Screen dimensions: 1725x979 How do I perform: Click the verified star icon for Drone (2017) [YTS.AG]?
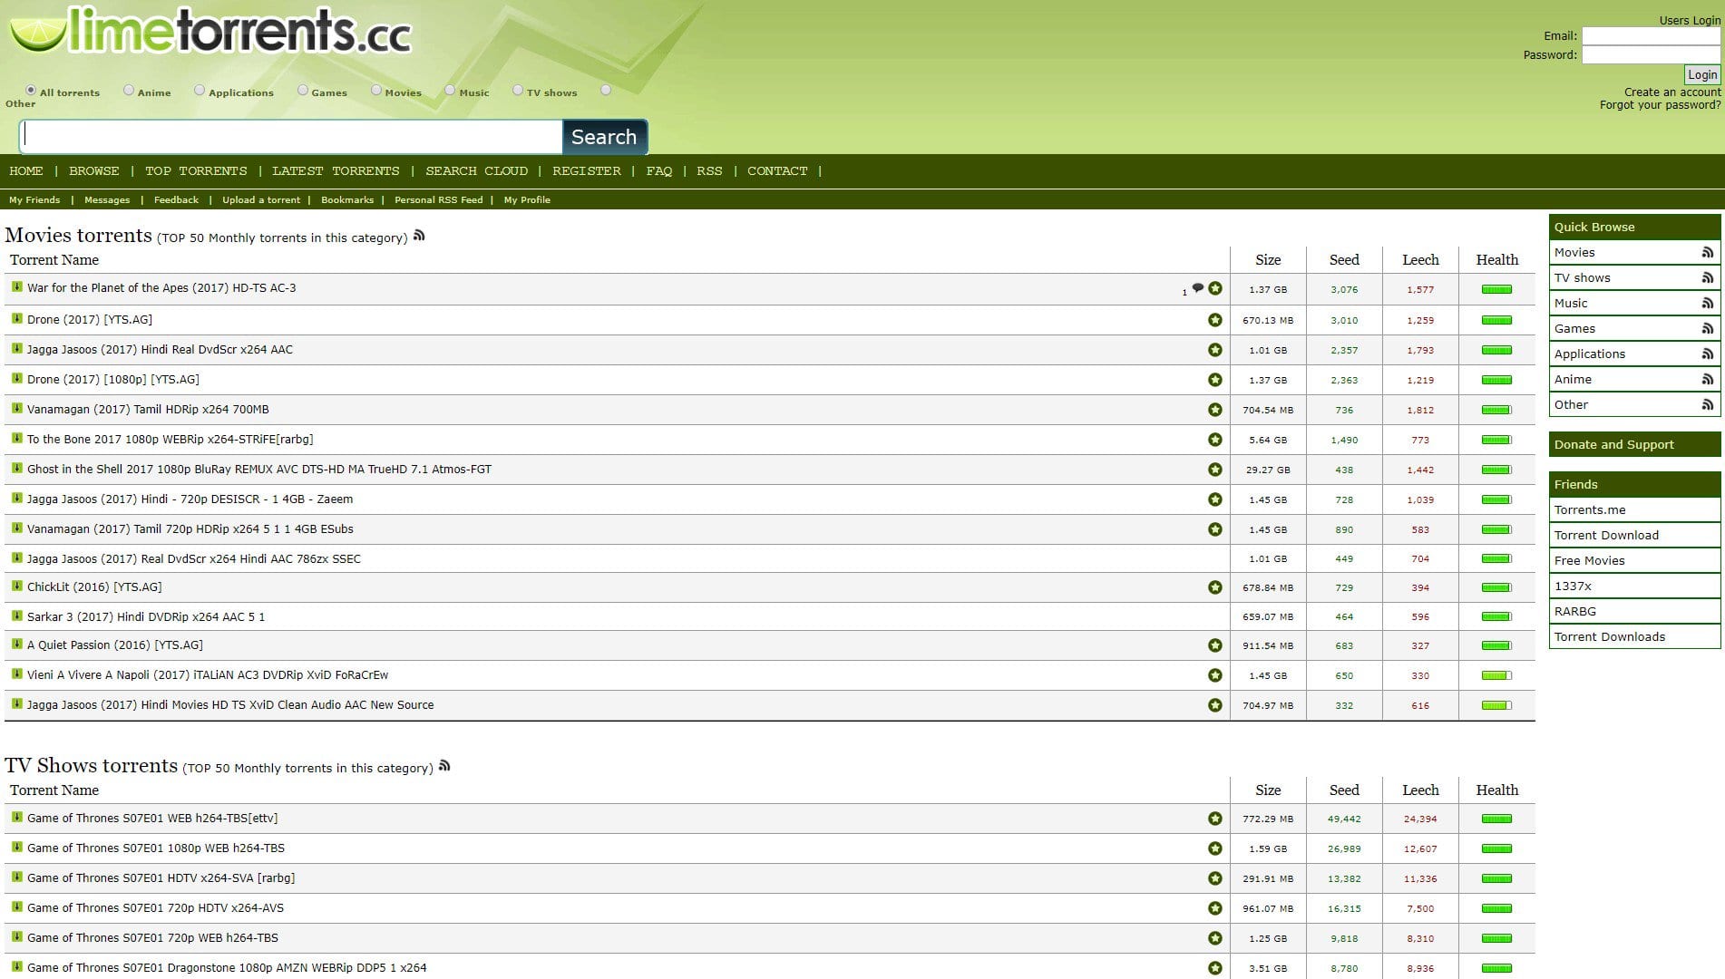coord(1215,320)
